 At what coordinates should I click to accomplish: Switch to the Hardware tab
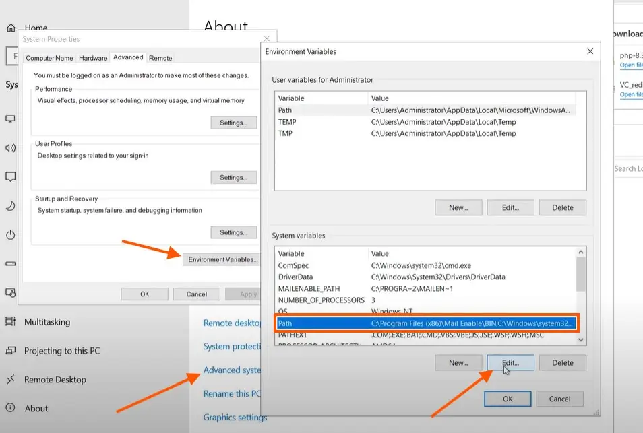pyautogui.click(x=93, y=58)
